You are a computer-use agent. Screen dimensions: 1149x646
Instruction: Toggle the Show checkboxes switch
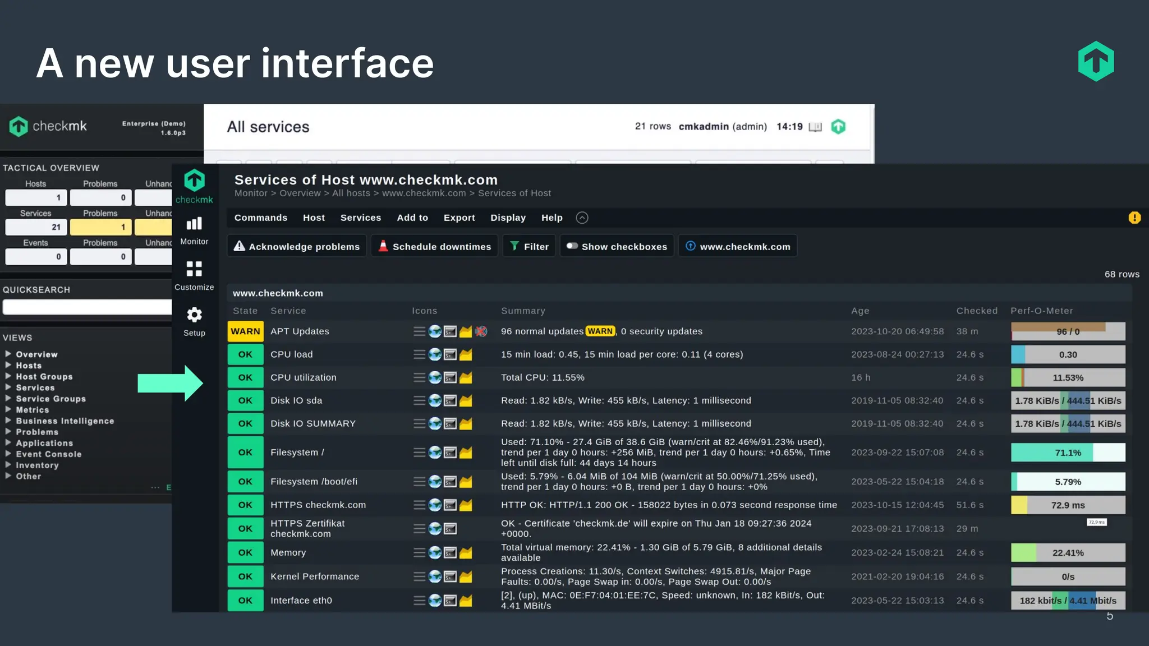pyautogui.click(x=572, y=246)
